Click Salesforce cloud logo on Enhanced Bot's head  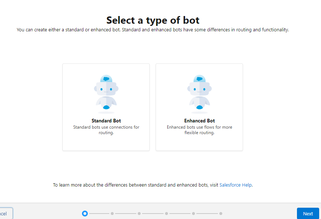pyautogui.click(x=199, y=78)
